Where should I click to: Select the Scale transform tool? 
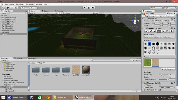[x=16, y=8]
